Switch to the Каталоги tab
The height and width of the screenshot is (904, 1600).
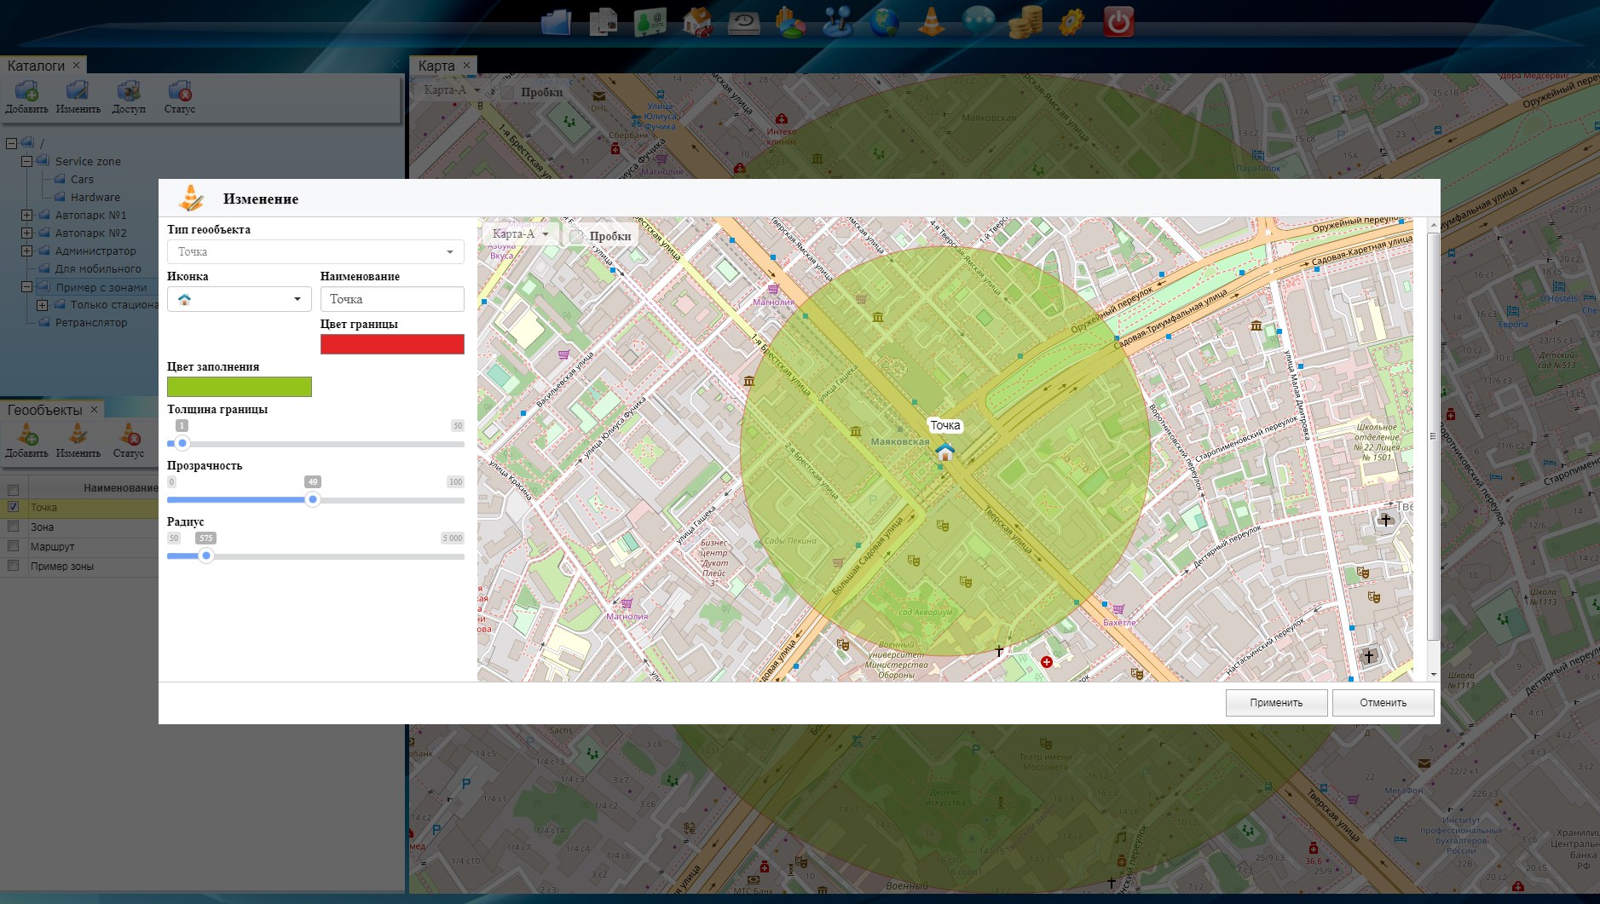pos(36,66)
